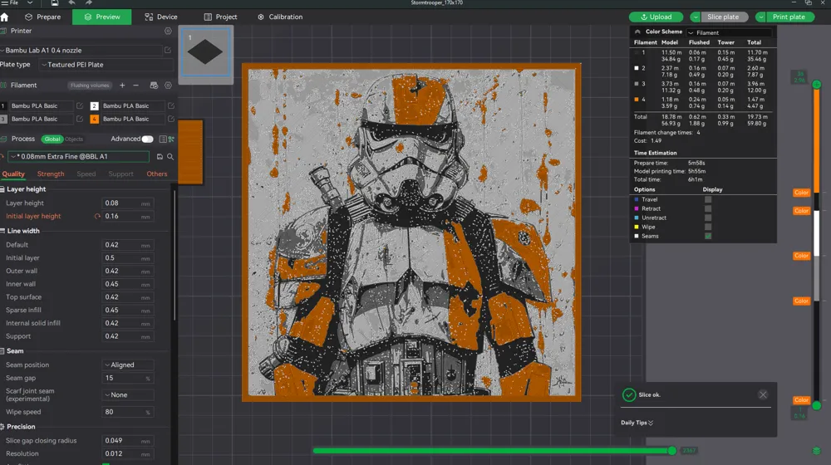Search process settings with magnifier icon

click(170, 157)
